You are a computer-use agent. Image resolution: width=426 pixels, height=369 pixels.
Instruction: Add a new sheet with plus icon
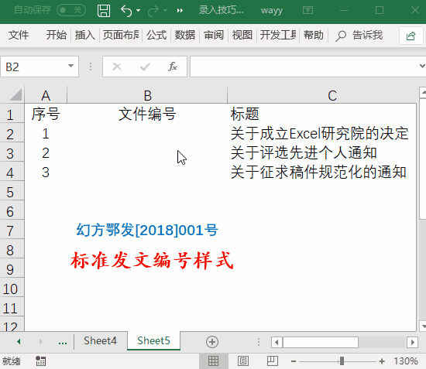212,342
